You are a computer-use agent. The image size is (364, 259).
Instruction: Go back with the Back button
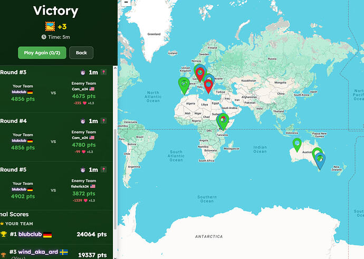(81, 53)
